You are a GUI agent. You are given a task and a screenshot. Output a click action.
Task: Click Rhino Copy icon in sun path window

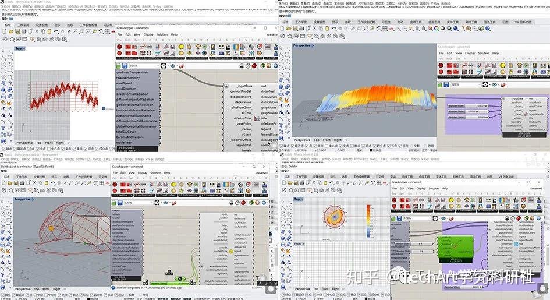click(x=40, y=183)
